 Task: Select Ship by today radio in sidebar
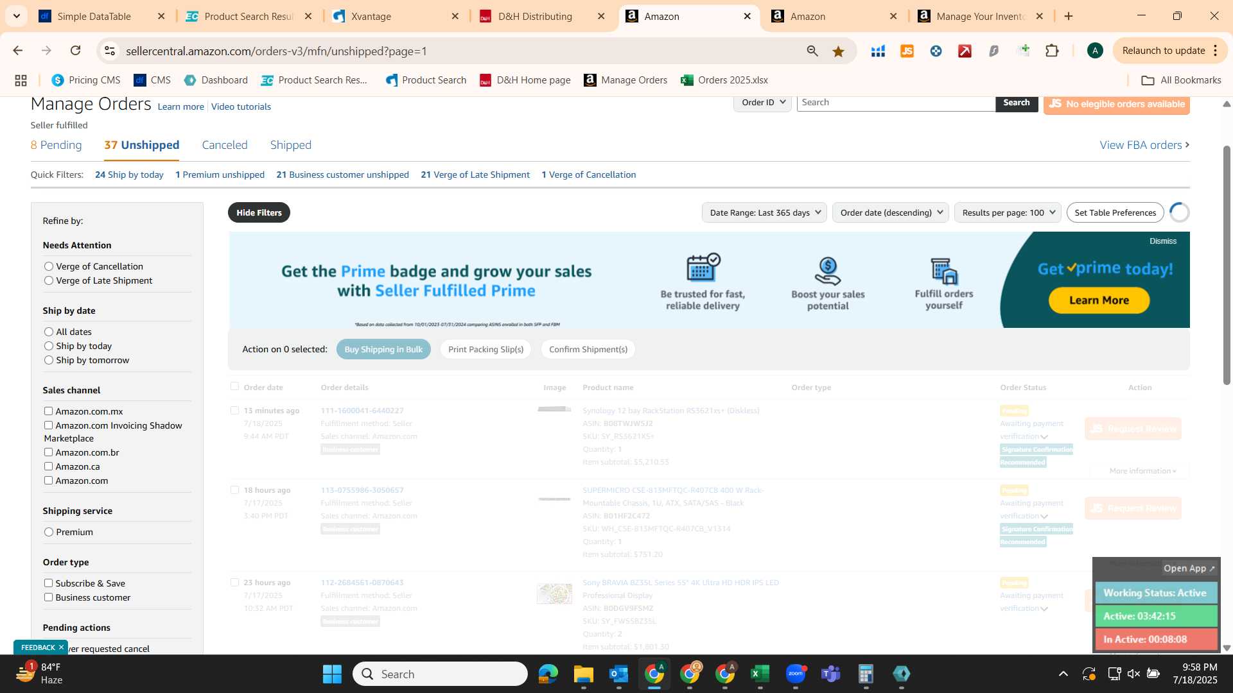click(49, 345)
